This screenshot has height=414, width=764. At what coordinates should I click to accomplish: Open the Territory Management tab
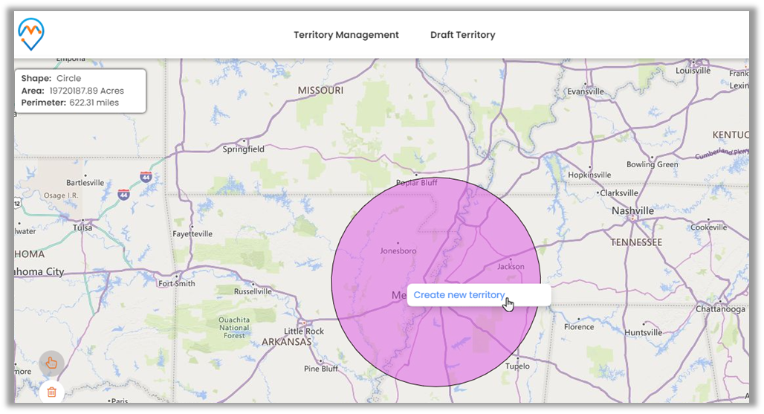[346, 35]
